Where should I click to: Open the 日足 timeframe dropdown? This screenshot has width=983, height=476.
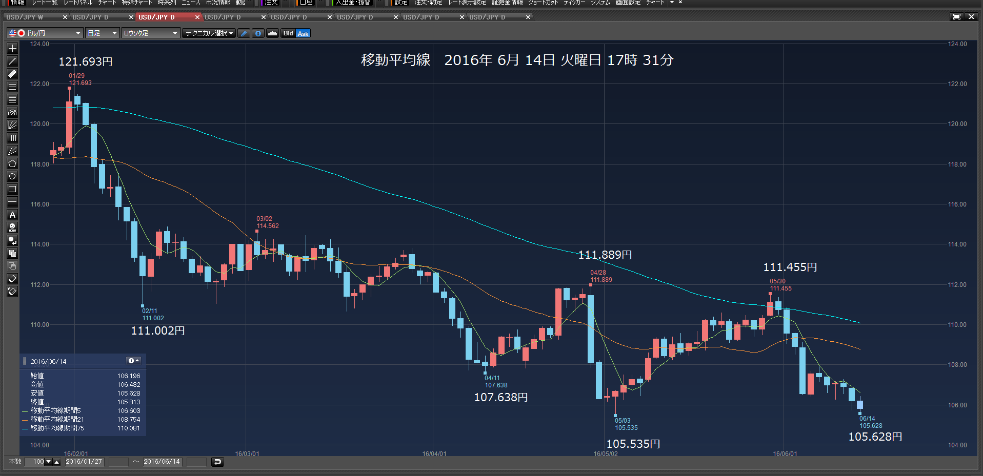[x=103, y=33]
